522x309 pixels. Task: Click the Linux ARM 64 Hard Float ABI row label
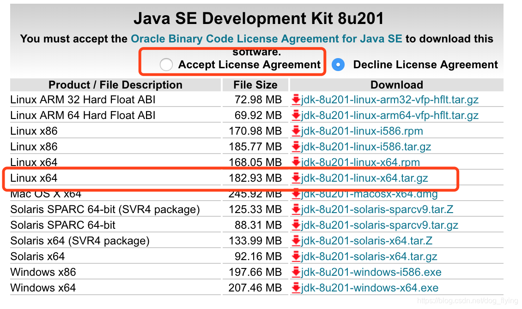[83, 115]
